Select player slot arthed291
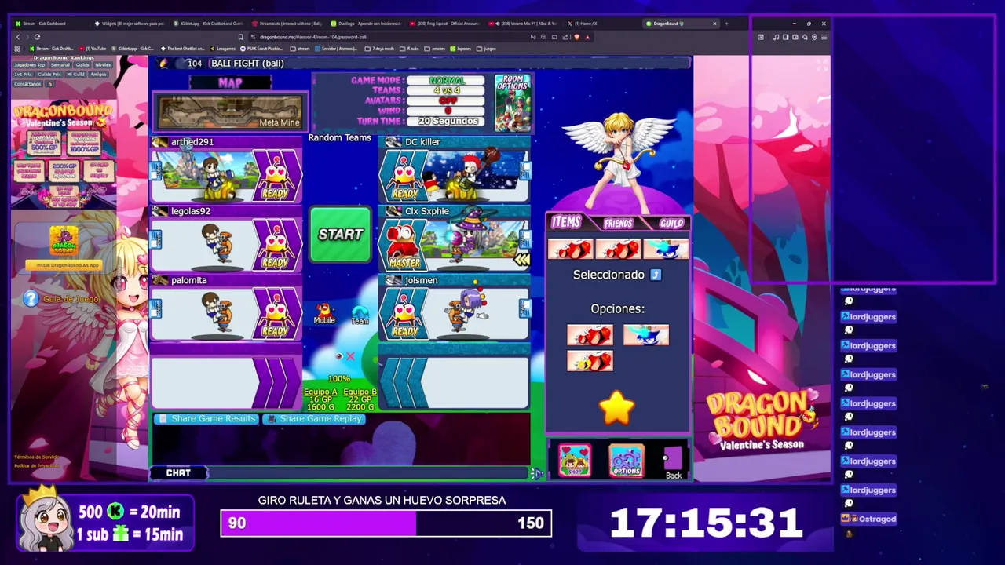The height and width of the screenshot is (565, 1005). (x=226, y=169)
